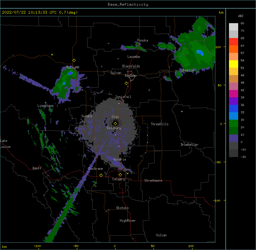The height and width of the screenshot is (250, 256).
Task: Click the Sundre city label
Action: tap(87, 116)
